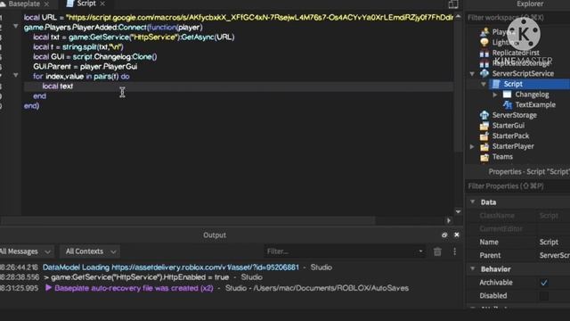
Task: Collapse the Script tree node arrow
Action: [484, 84]
